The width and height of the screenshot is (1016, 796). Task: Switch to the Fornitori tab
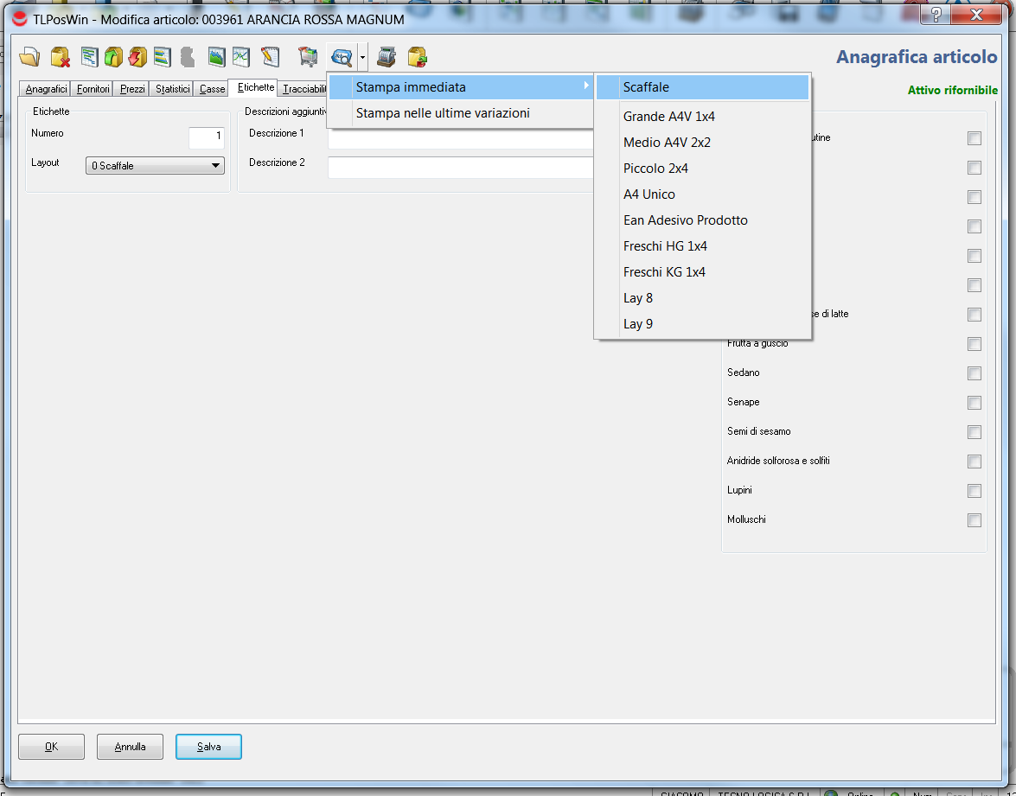(93, 89)
